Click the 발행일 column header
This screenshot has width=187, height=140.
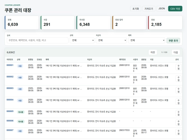(x=30, y=59)
